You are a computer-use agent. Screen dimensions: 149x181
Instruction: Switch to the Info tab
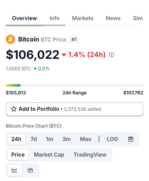coord(54,18)
